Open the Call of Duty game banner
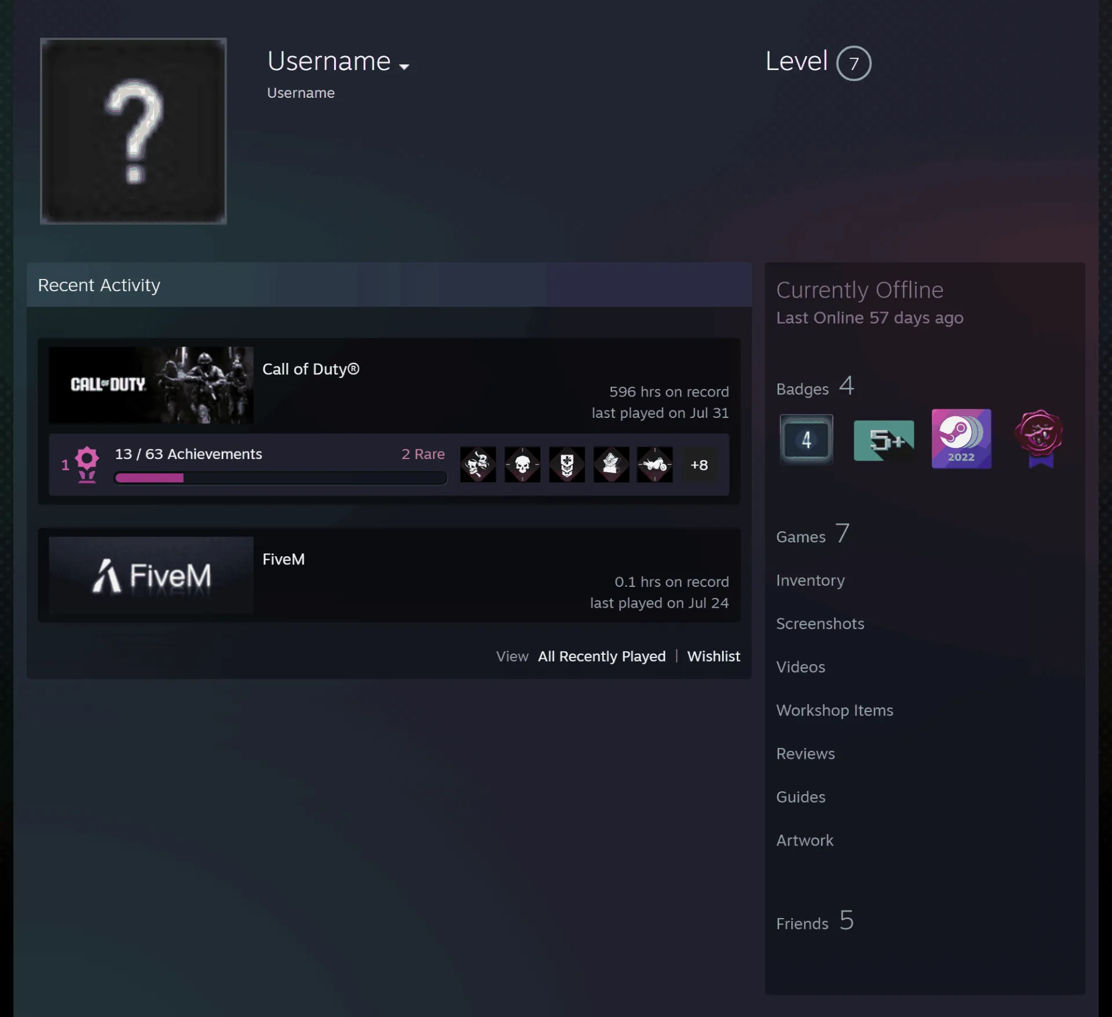 (151, 385)
